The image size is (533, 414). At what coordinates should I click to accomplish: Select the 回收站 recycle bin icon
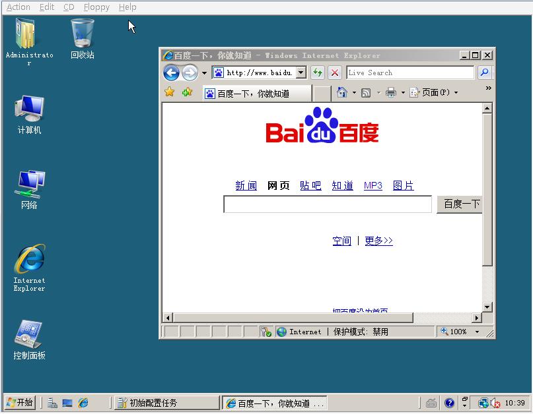[x=83, y=38]
